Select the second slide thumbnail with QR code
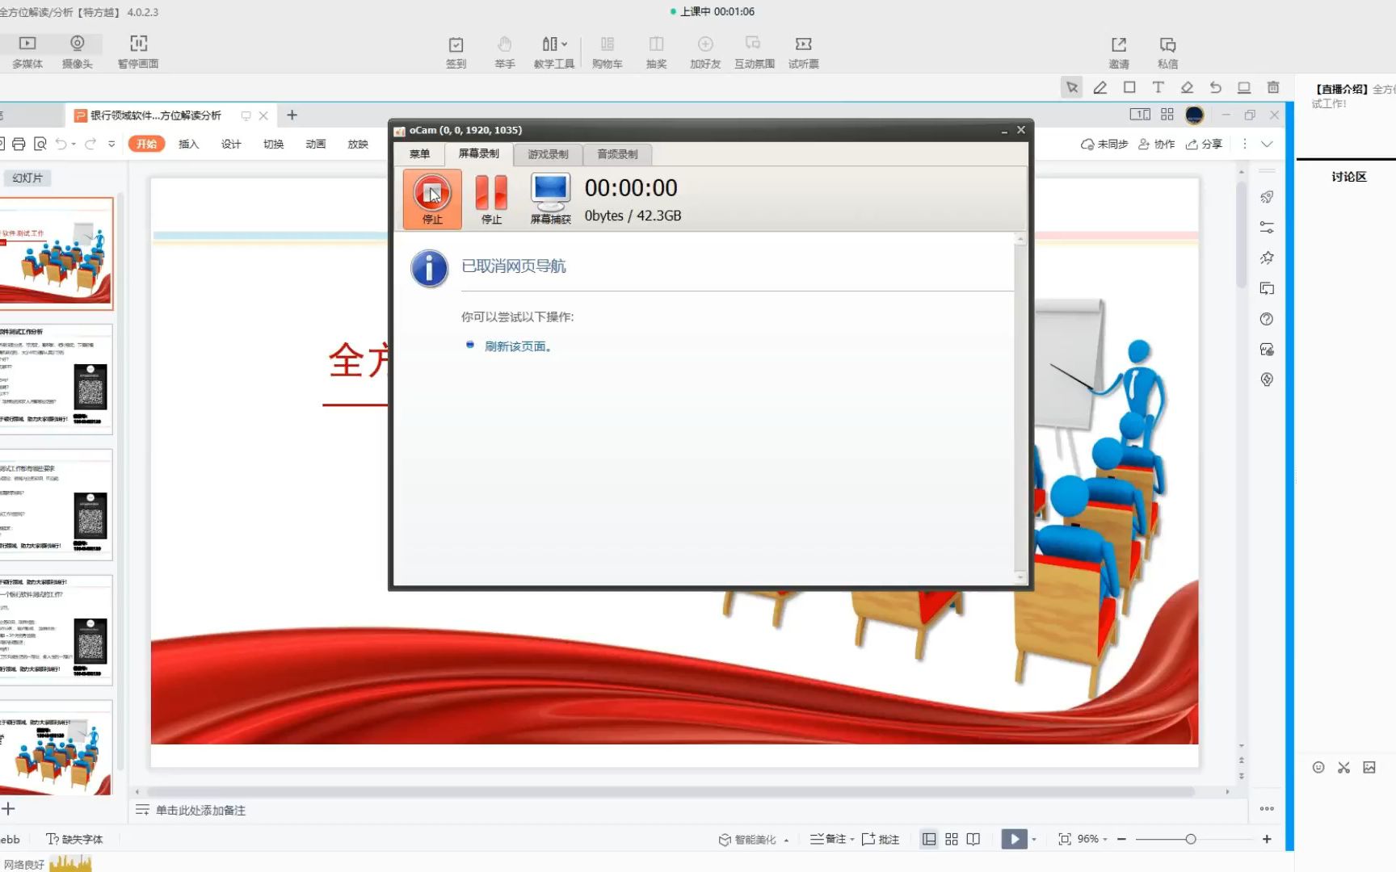The height and width of the screenshot is (872, 1396). pyautogui.click(x=56, y=379)
